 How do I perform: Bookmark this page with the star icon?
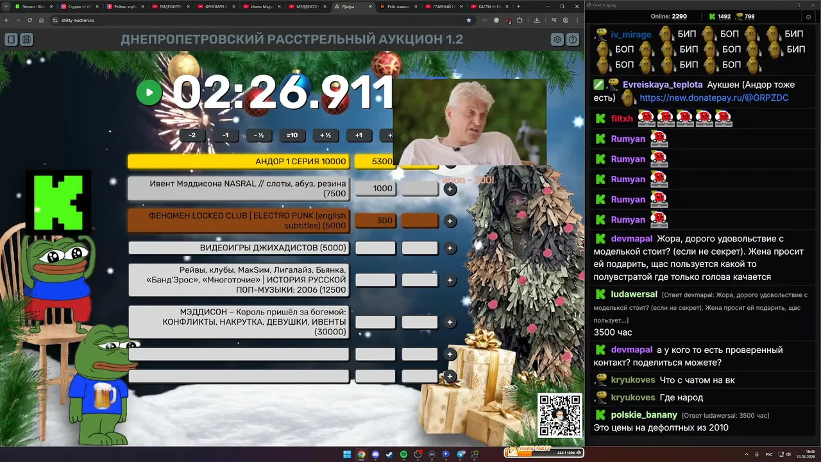coord(469,20)
